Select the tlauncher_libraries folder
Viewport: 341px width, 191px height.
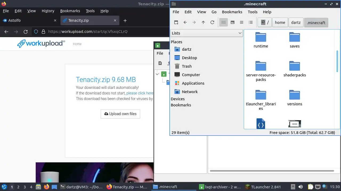[261, 100]
